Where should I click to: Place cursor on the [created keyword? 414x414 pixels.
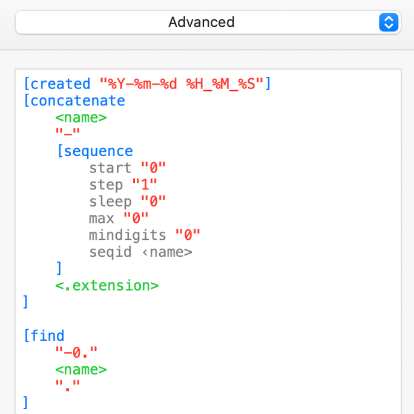click(56, 84)
